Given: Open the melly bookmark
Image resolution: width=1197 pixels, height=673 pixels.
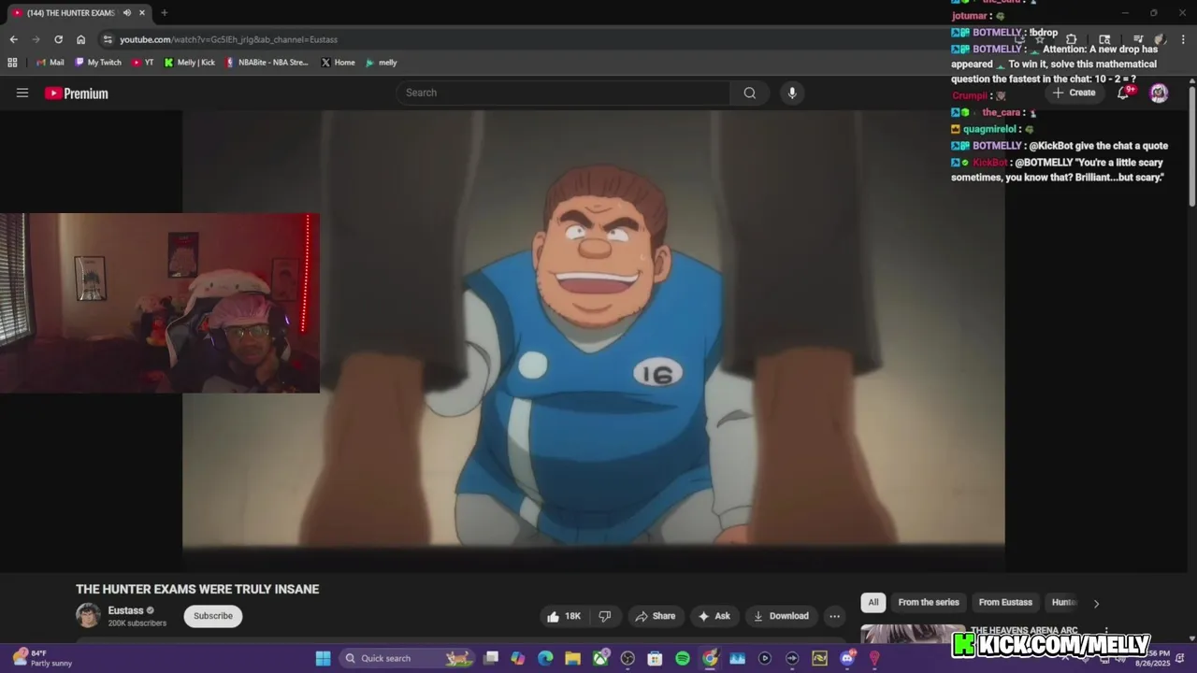Looking at the screenshot, I should [382, 63].
